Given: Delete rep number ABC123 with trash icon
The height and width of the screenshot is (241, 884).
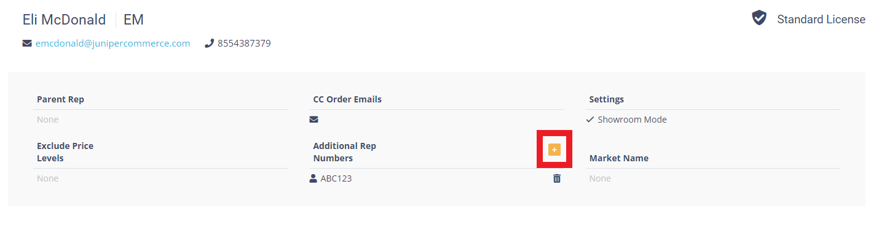Looking at the screenshot, I should pyautogui.click(x=557, y=178).
